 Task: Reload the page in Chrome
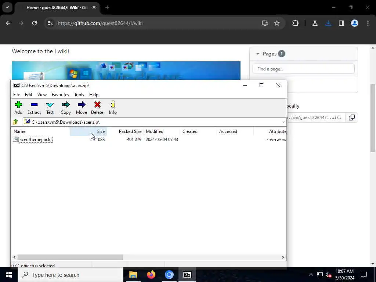click(35, 23)
